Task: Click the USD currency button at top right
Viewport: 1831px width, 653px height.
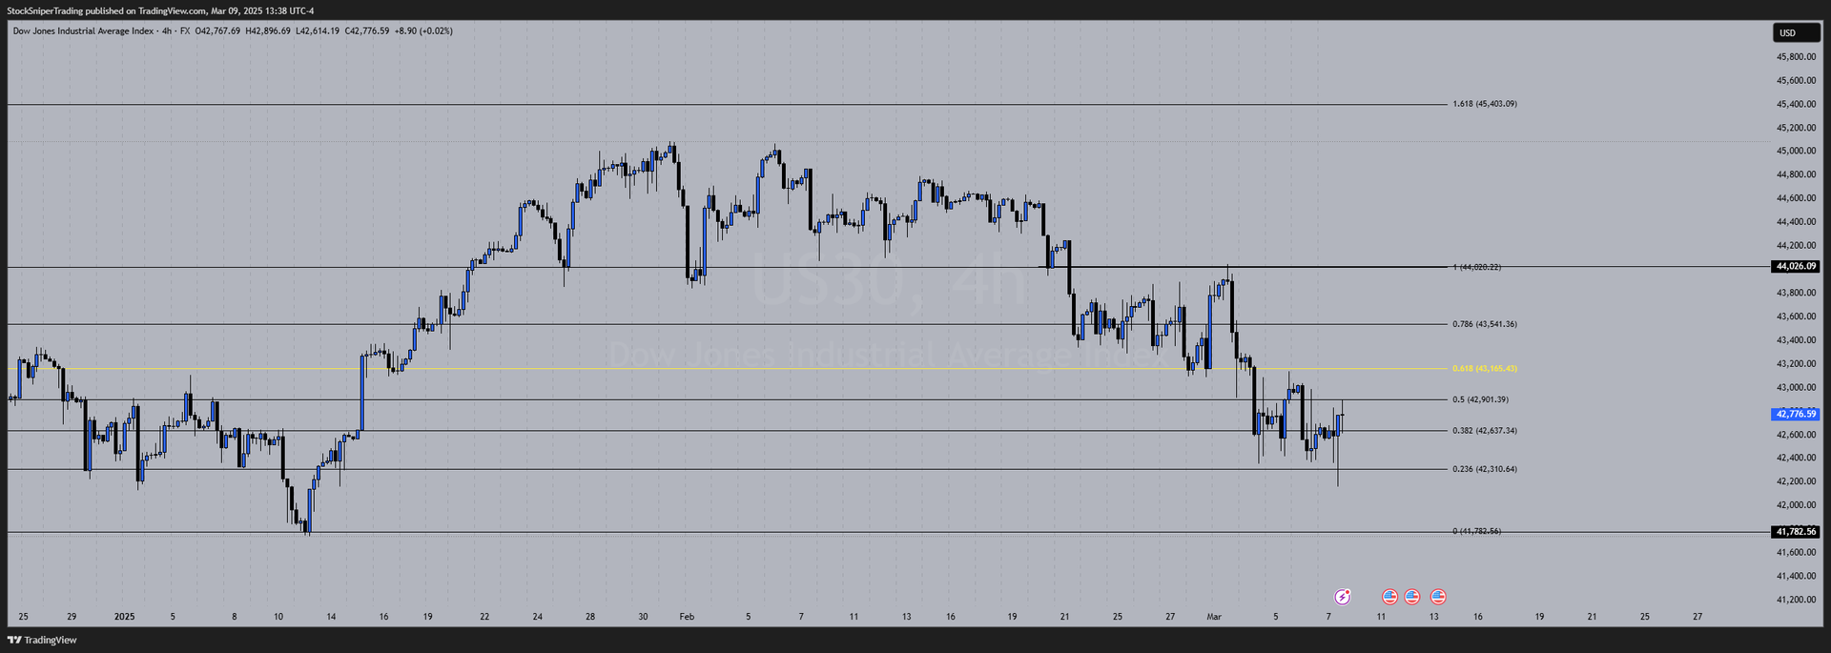Action: (x=1797, y=31)
